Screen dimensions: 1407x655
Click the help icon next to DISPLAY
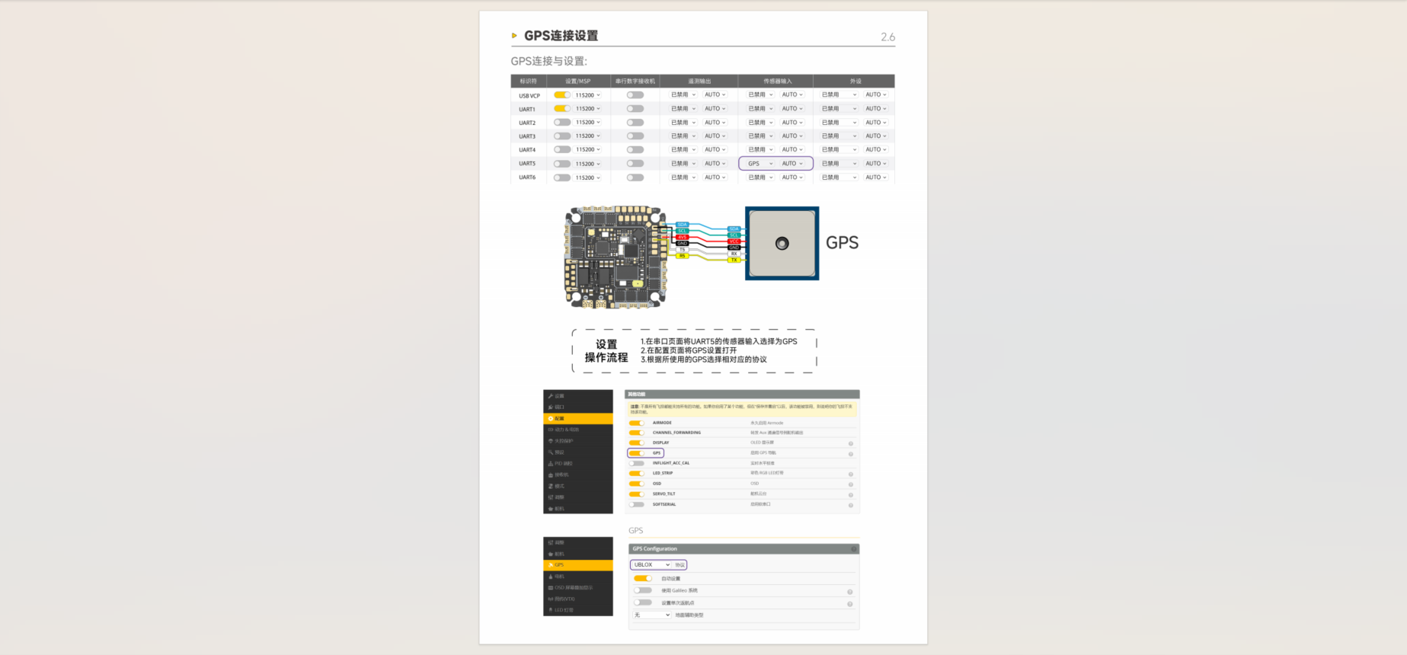pyautogui.click(x=850, y=443)
